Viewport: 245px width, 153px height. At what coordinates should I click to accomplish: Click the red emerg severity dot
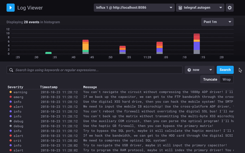[11, 97]
